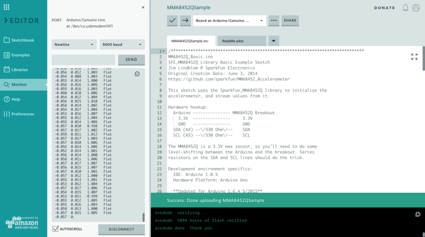Click the Arduino EDITOR logo
425x237 pixels.
pos(22,21)
